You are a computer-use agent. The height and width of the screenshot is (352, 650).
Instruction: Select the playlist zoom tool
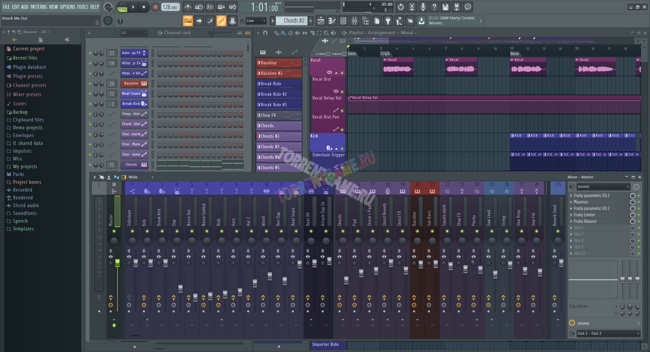point(326,33)
